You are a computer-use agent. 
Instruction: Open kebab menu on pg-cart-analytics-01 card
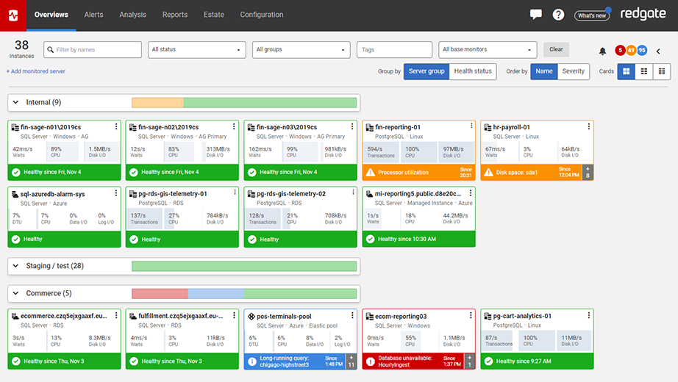pyautogui.click(x=588, y=315)
